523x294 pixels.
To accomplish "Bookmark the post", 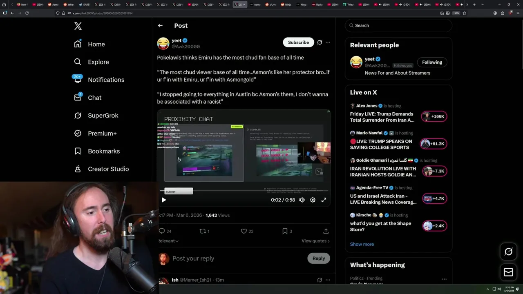I will click(x=285, y=231).
